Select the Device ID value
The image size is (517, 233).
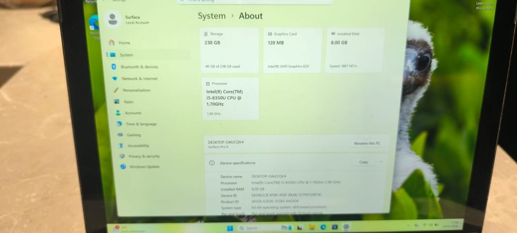click(x=286, y=195)
